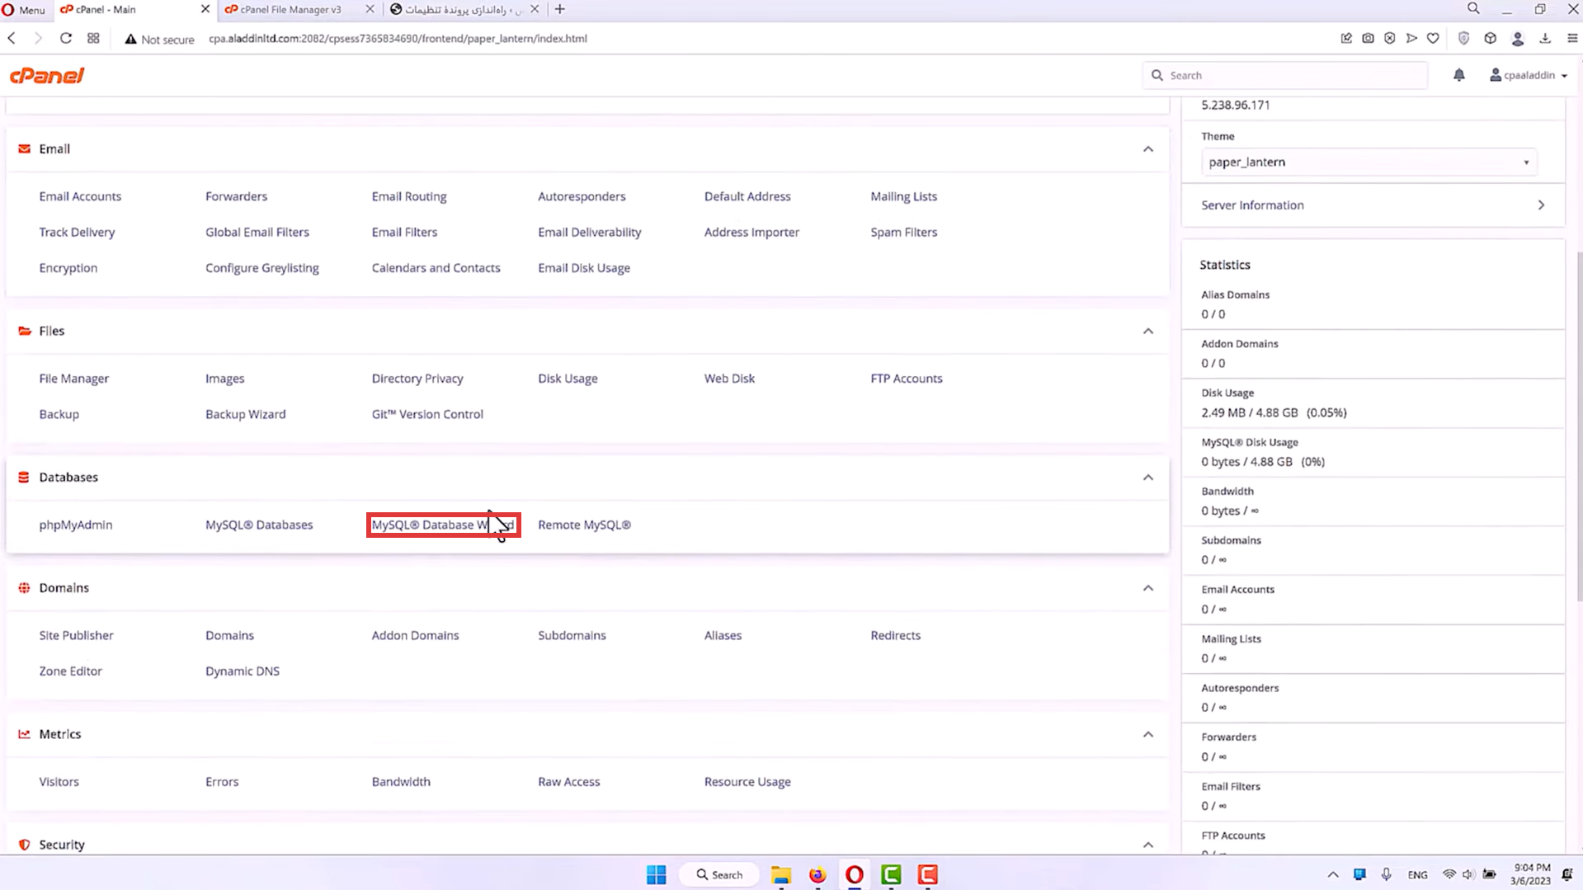Open Remote MySQL

click(584, 525)
